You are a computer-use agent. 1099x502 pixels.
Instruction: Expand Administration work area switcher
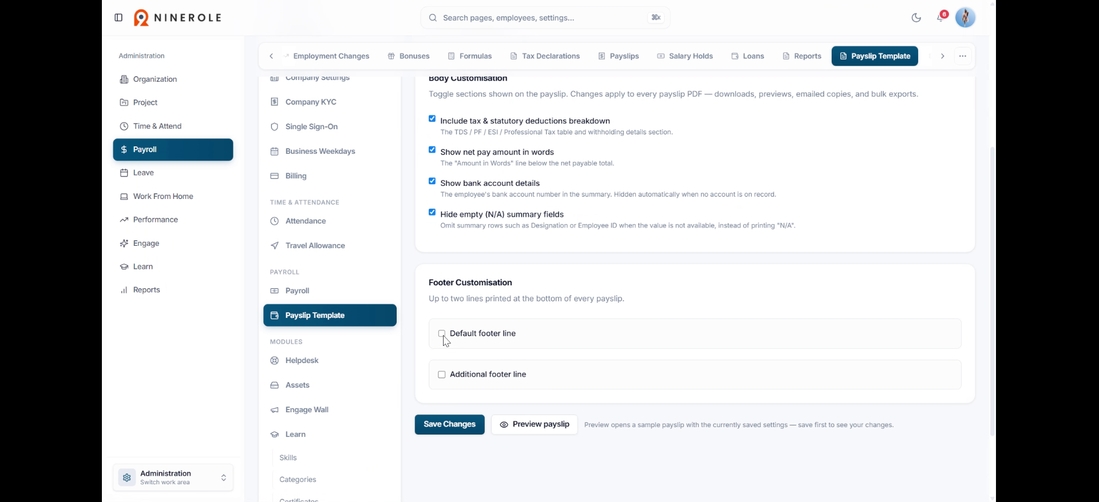pyautogui.click(x=173, y=477)
